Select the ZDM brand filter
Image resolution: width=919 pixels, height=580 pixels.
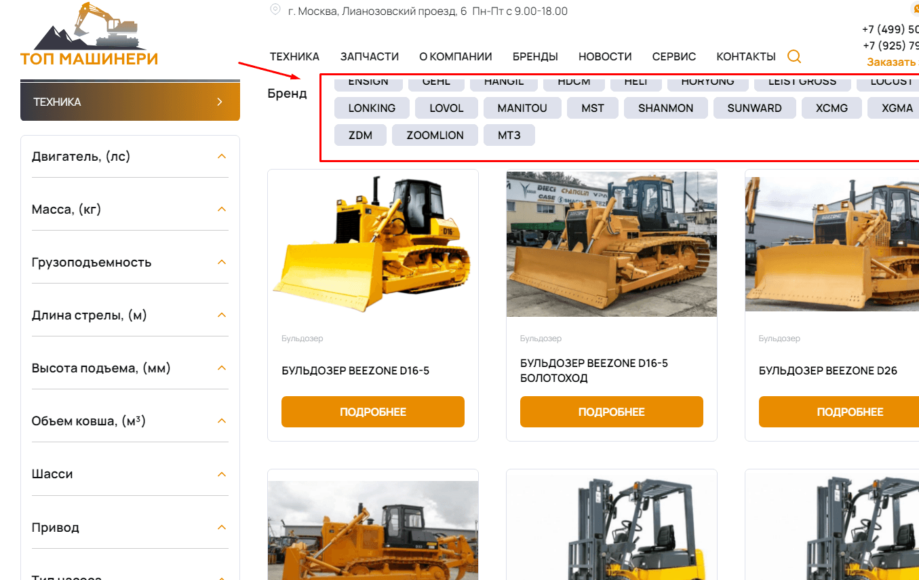click(x=360, y=135)
